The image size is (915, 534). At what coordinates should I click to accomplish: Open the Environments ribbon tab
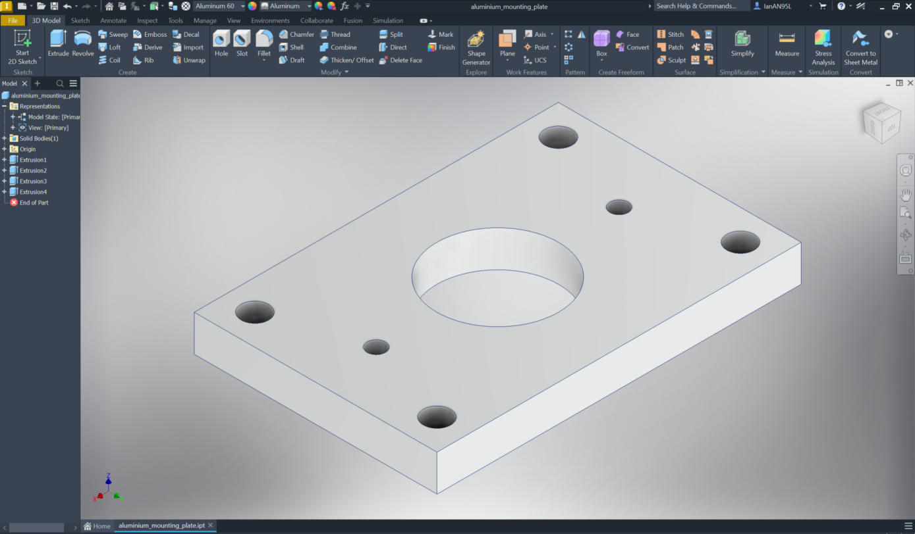point(270,20)
